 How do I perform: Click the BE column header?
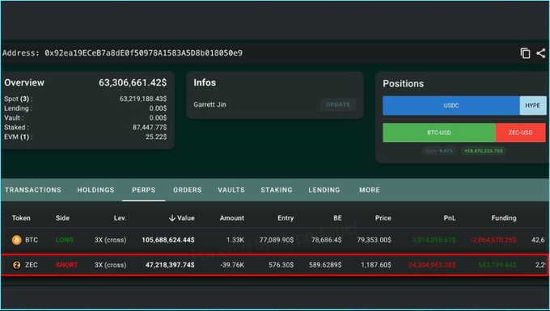click(x=337, y=218)
